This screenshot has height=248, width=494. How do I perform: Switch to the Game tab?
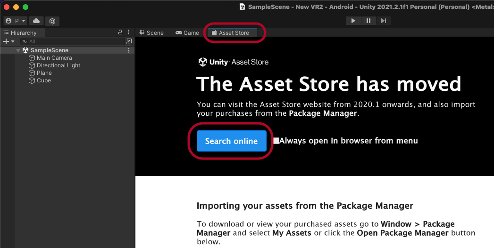[x=187, y=32]
